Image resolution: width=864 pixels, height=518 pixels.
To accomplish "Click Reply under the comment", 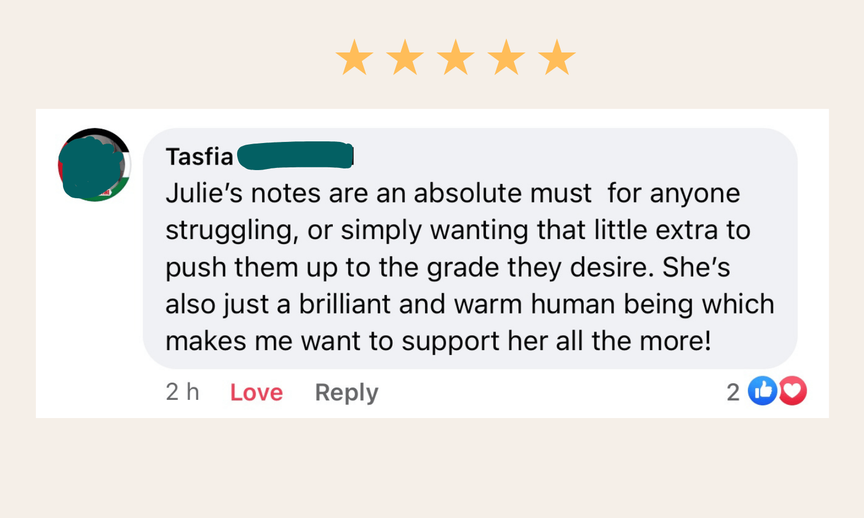I will click(x=347, y=392).
